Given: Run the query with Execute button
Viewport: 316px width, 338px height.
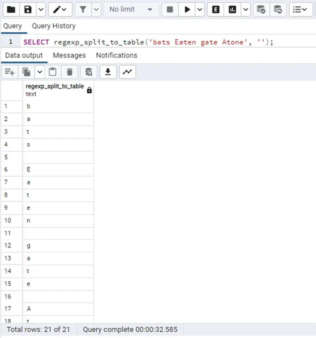Looking at the screenshot, I should pyautogui.click(x=187, y=10).
